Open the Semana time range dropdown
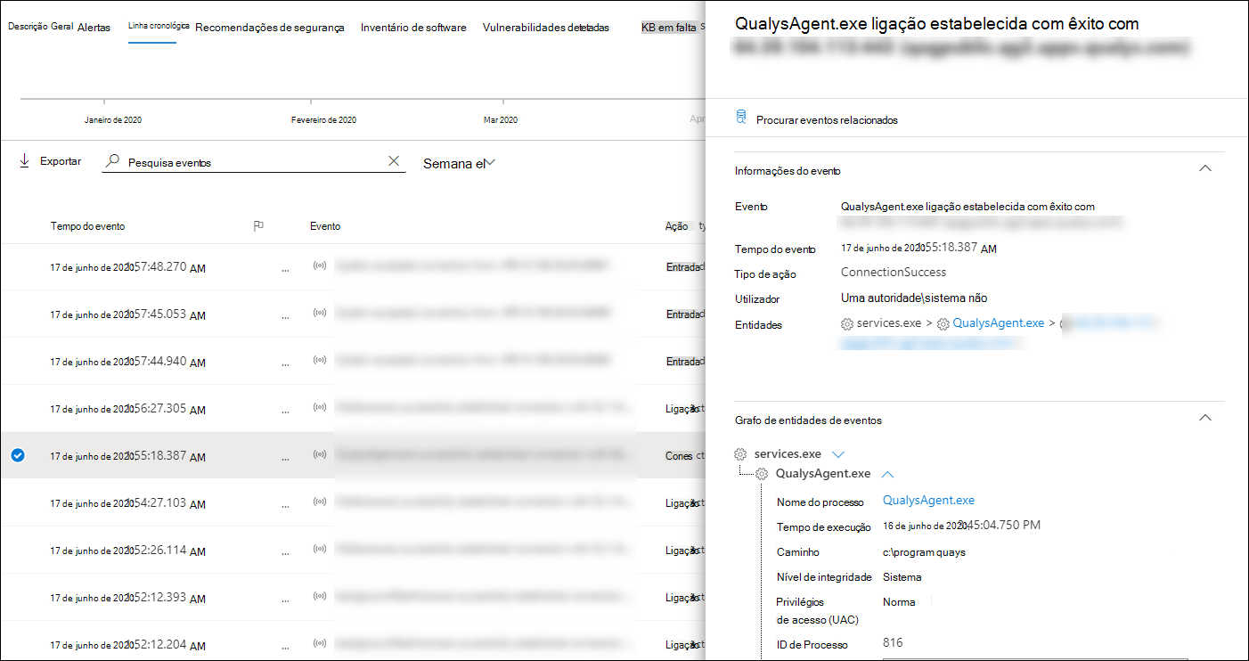The image size is (1249, 661). (x=459, y=163)
